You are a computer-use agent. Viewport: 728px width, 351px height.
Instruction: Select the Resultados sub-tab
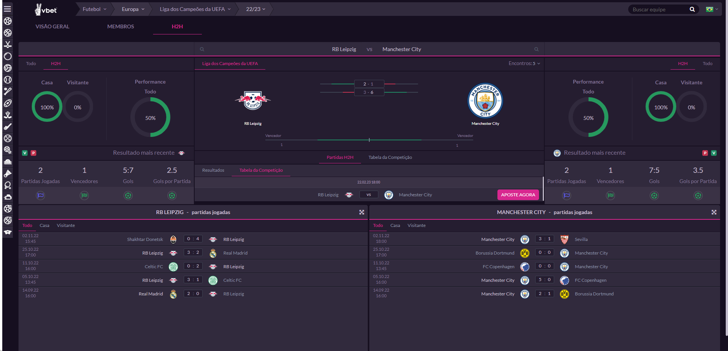pos(213,170)
